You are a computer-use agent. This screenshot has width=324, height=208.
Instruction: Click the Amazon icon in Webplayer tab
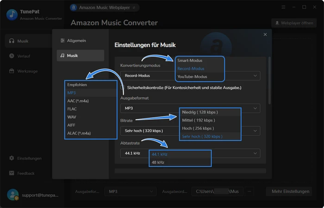point(73,8)
